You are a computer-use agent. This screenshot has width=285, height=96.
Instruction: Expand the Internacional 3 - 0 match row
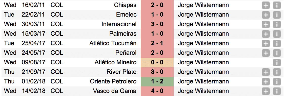pos(266,24)
